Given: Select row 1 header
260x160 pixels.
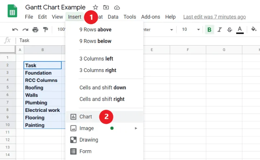Looking at the screenshot, I should [x=8, y=58].
